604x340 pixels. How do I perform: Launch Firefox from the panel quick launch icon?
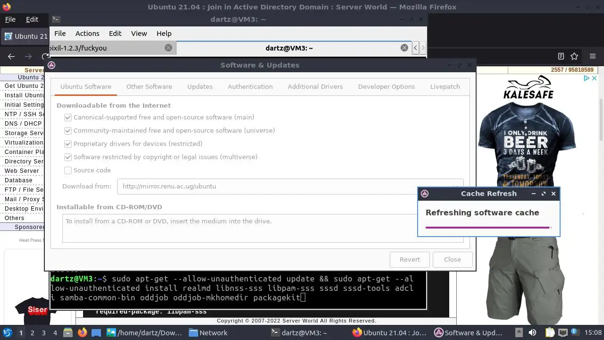[x=82, y=332]
